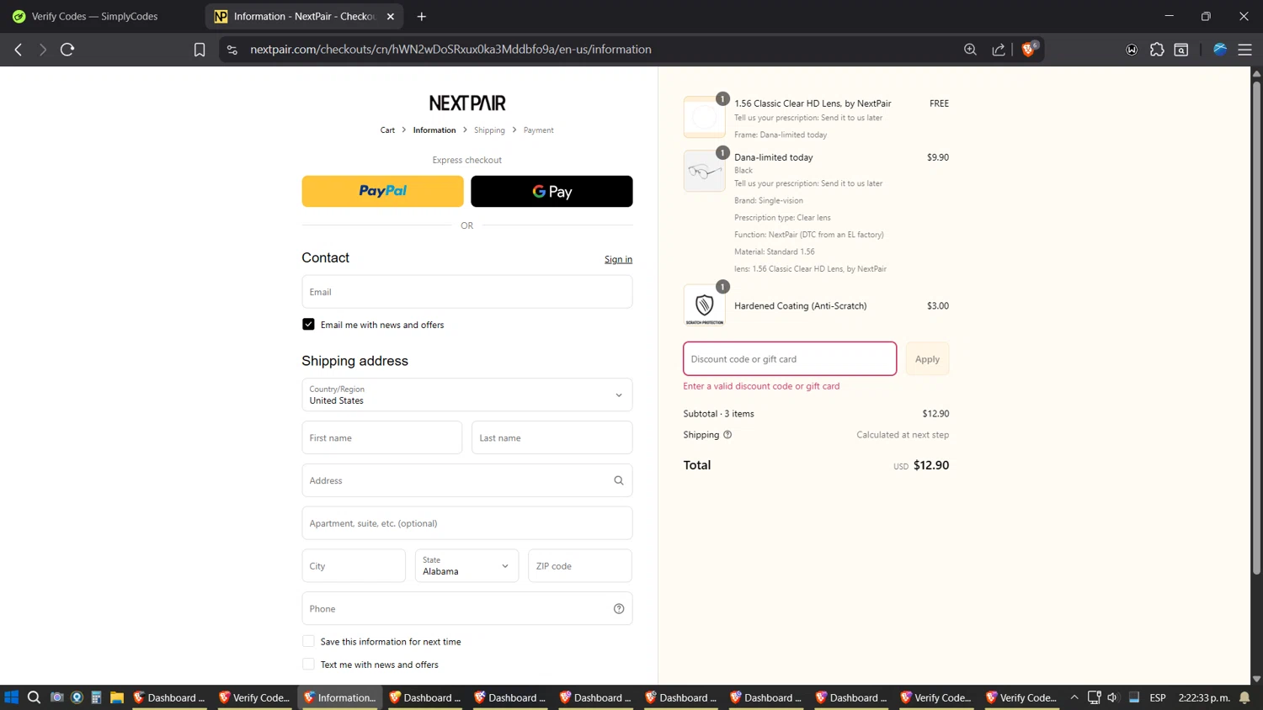
Task: Click the NextPair logo
Action: (467, 103)
